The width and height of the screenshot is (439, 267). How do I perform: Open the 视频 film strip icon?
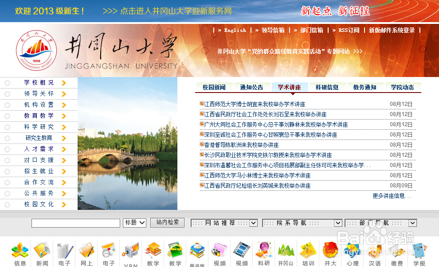242,250
